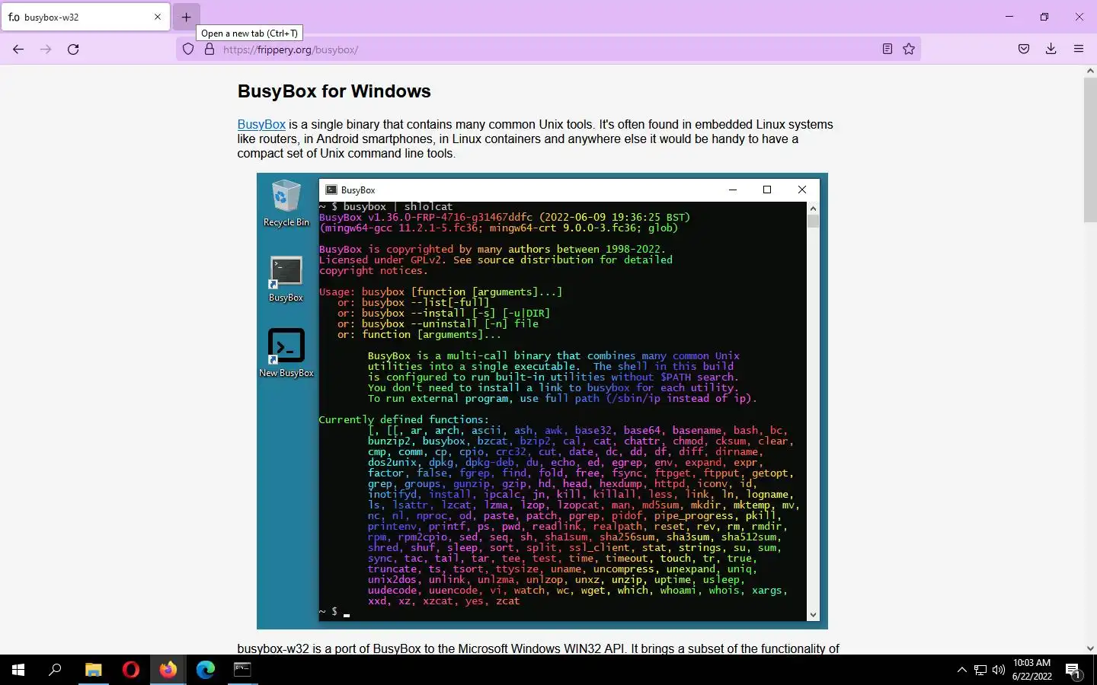Go back one page in Firefox
Screen dimensions: 1097x685
pos(18,49)
